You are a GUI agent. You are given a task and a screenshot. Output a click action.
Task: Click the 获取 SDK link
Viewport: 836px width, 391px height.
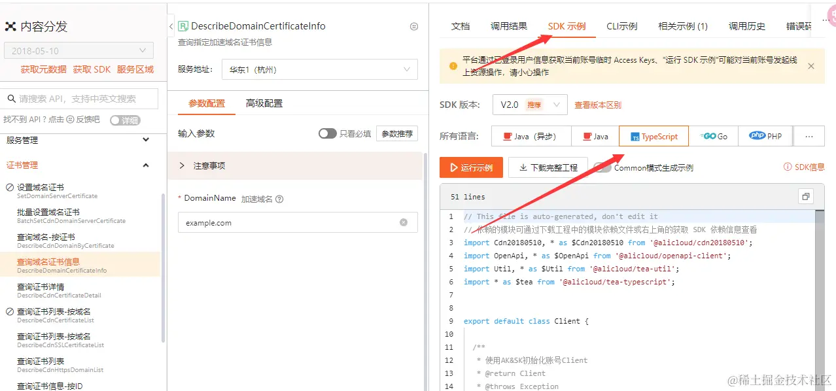92,69
